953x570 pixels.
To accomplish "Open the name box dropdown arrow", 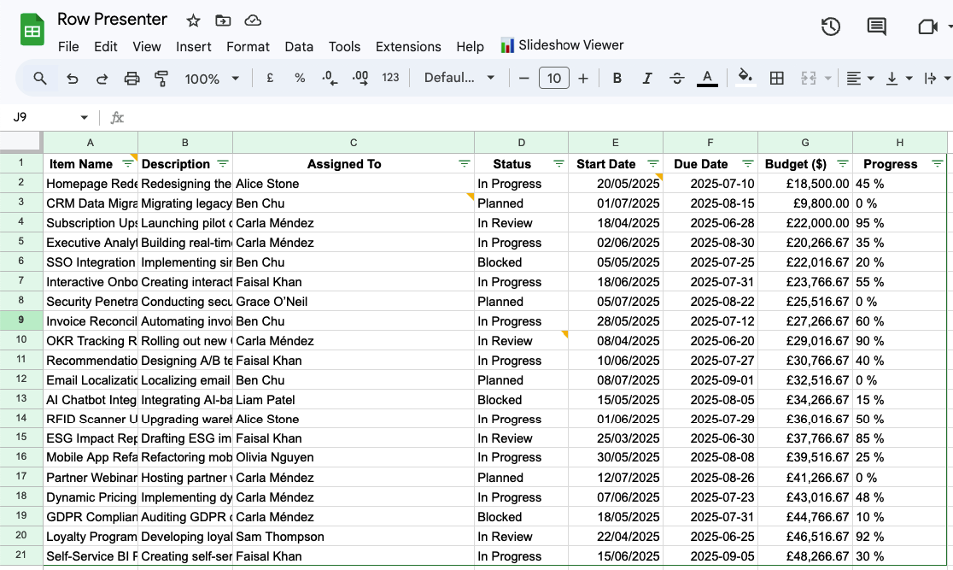I will click(84, 117).
